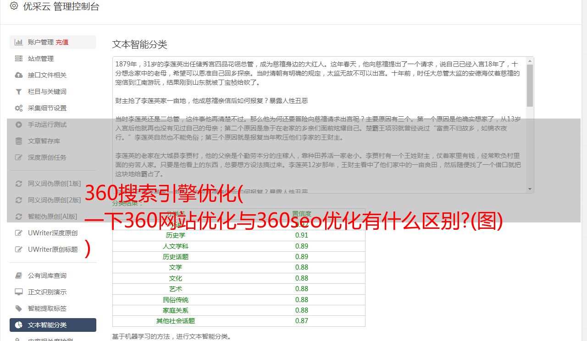Screen dimensions: 587x341
Task: Select the 历史学 category cell
Action: 176,236
